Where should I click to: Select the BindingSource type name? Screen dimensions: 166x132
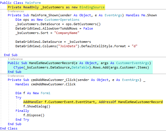click(x=92, y=7)
